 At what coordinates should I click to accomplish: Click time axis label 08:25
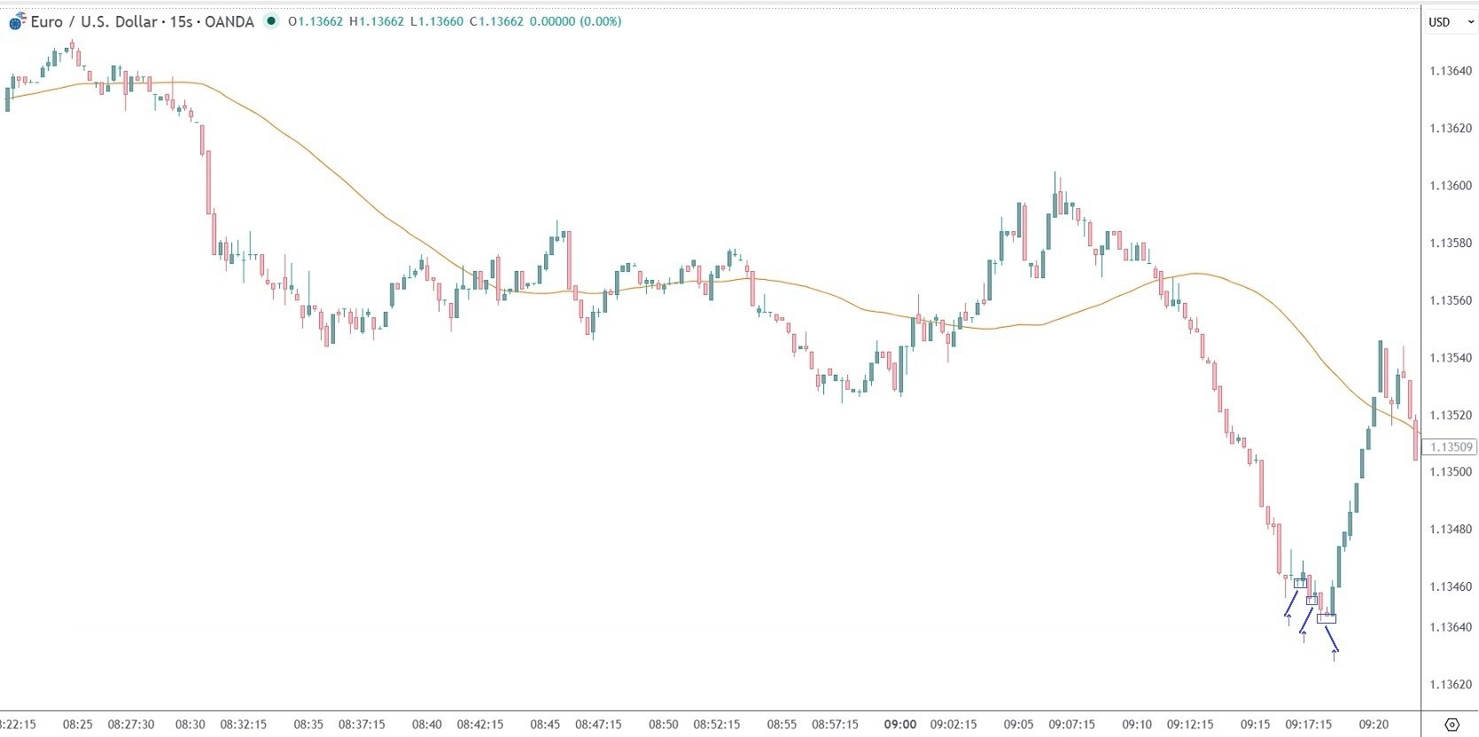[77, 725]
